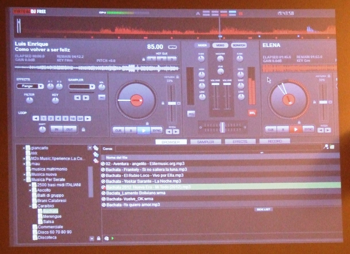Switch to the SAMPLER tab
This screenshot has height=254, width=350.
(x=205, y=142)
